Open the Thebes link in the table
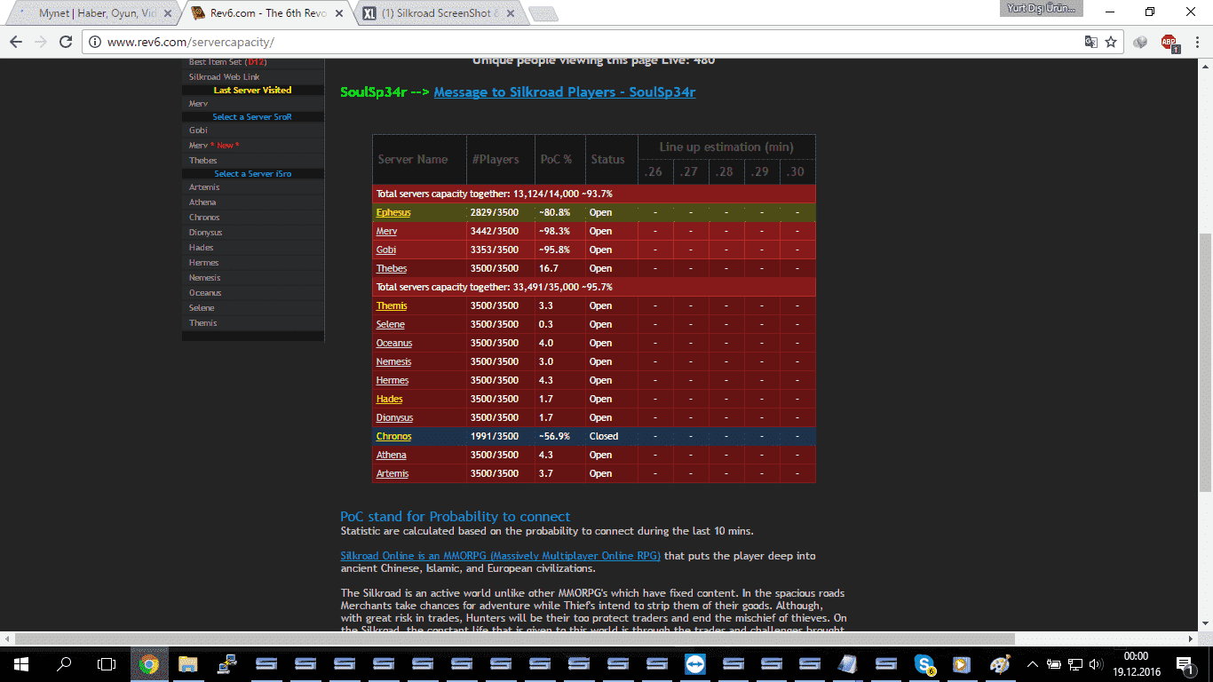1213x682 pixels. pyautogui.click(x=392, y=269)
